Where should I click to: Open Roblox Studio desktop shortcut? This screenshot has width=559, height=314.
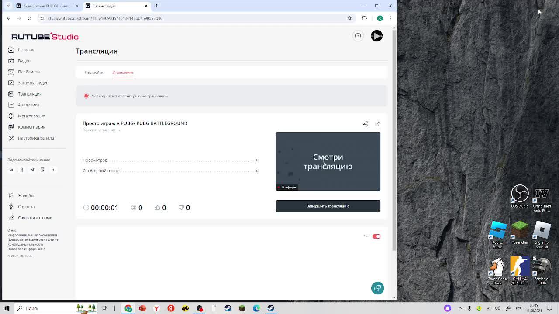pyautogui.click(x=497, y=235)
